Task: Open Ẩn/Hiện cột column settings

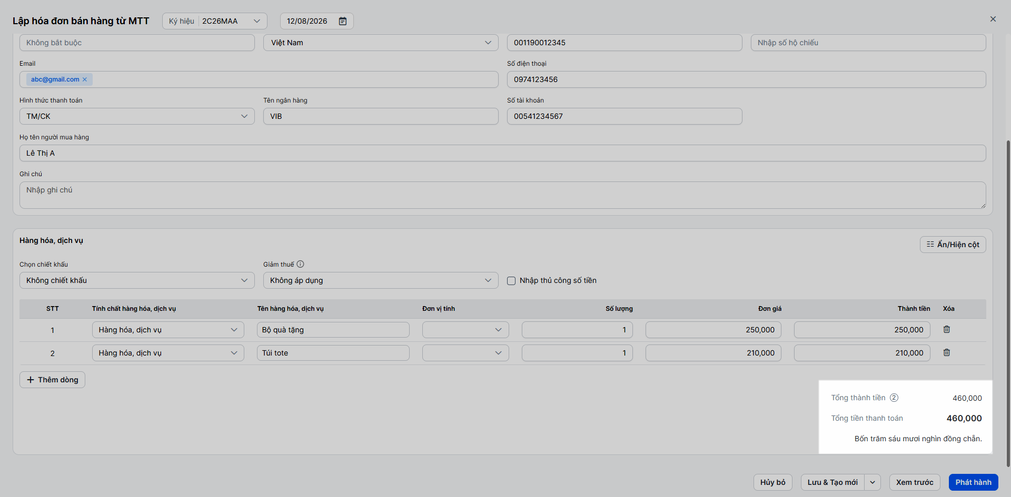Action: [x=953, y=245]
